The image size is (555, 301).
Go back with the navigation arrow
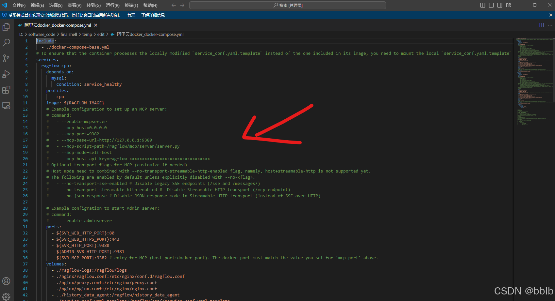174,5
